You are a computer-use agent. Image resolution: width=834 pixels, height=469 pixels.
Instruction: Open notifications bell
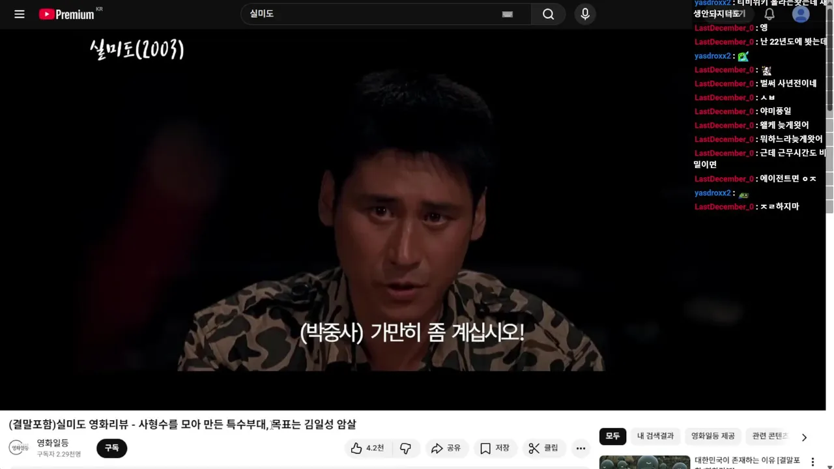[769, 14]
